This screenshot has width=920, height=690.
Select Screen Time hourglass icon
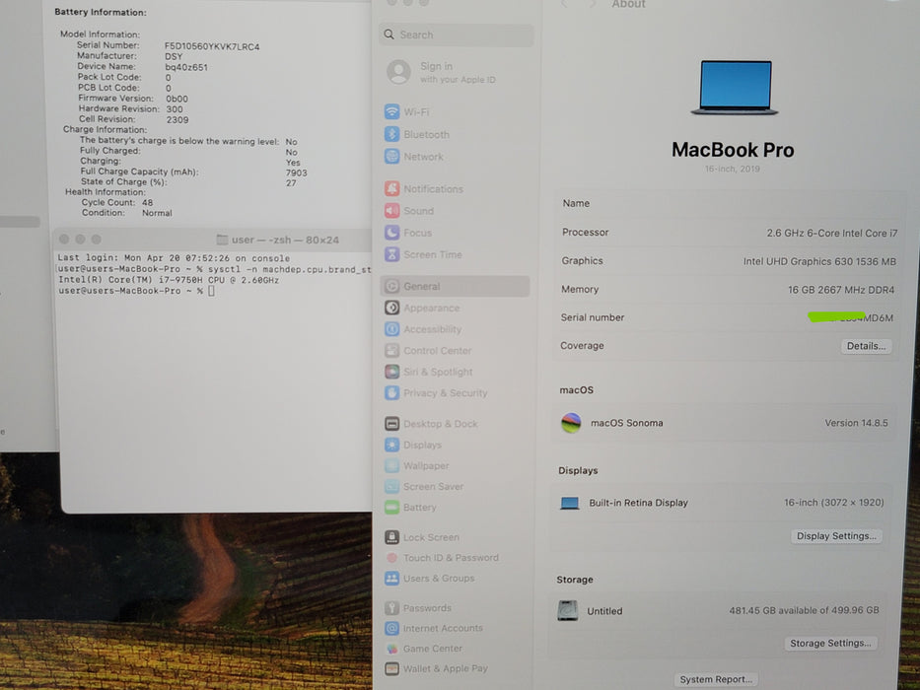(391, 254)
